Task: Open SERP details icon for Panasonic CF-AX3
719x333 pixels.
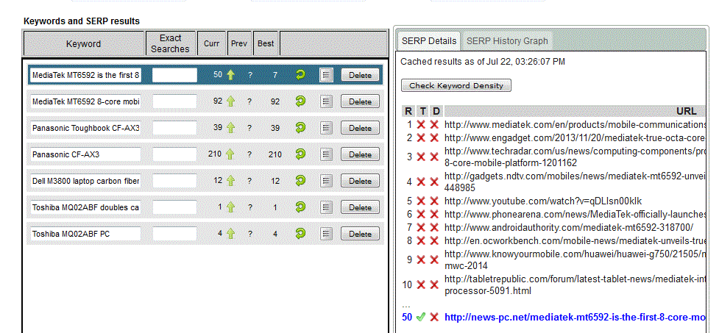Action: (326, 155)
